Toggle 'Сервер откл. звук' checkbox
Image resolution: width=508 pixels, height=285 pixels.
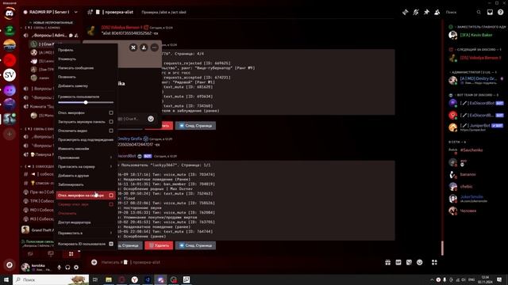(x=111, y=204)
